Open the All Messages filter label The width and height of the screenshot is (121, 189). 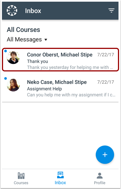coord(24,39)
